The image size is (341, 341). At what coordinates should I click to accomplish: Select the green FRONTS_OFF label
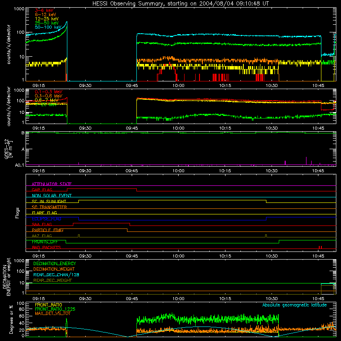click(x=45, y=242)
